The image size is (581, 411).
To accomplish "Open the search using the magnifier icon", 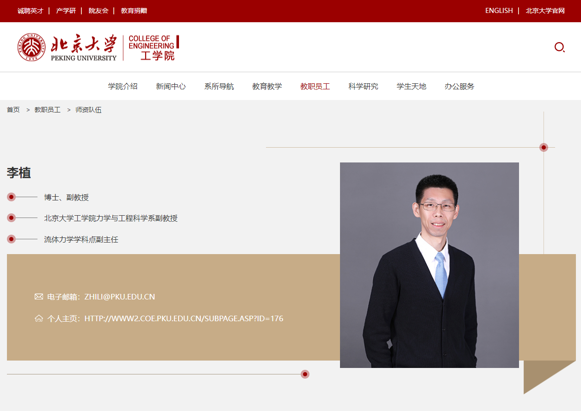I will coord(560,47).
